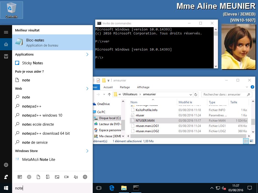Image resolution: width=258 pixels, height=193 pixels.
Task: Click the file list horizontal scroll right arrow
Action: click(249, 136)
